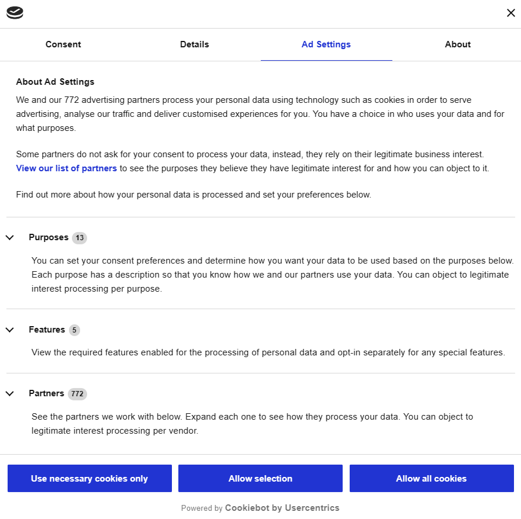This screenshot has height=519, width=521.
Task: Open the About tab
Action: tap(457, 44)
